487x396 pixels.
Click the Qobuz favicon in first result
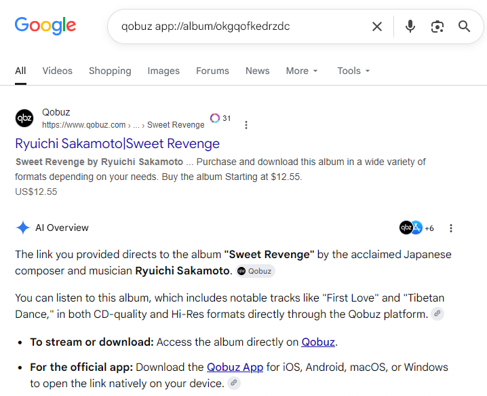[x=24, y=118]
